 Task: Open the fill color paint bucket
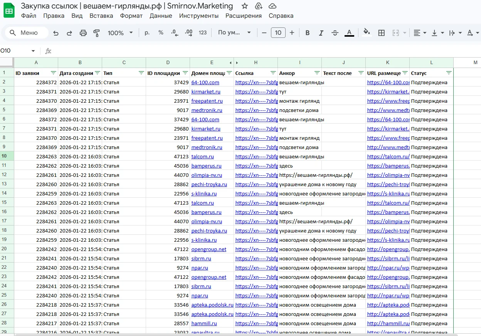click(367, 33)
